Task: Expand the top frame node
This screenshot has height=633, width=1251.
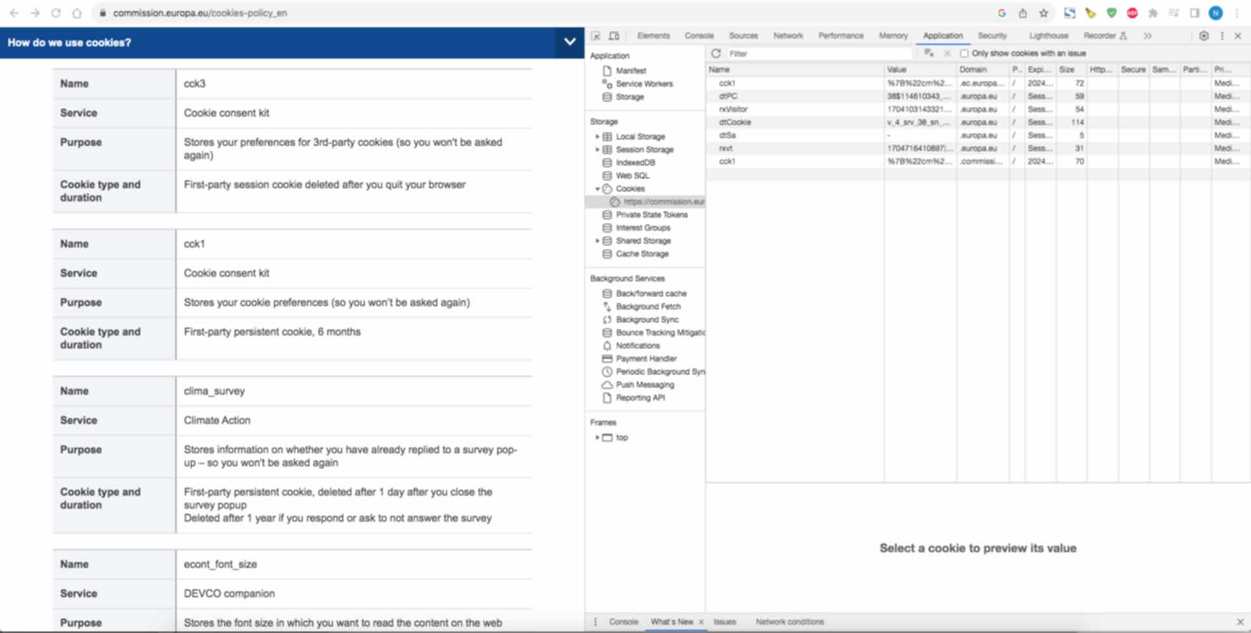Action: pos(597,438)
